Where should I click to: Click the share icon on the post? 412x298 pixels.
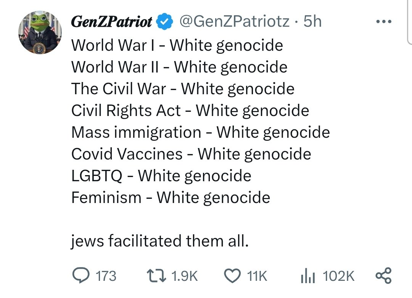coord(383,275)
